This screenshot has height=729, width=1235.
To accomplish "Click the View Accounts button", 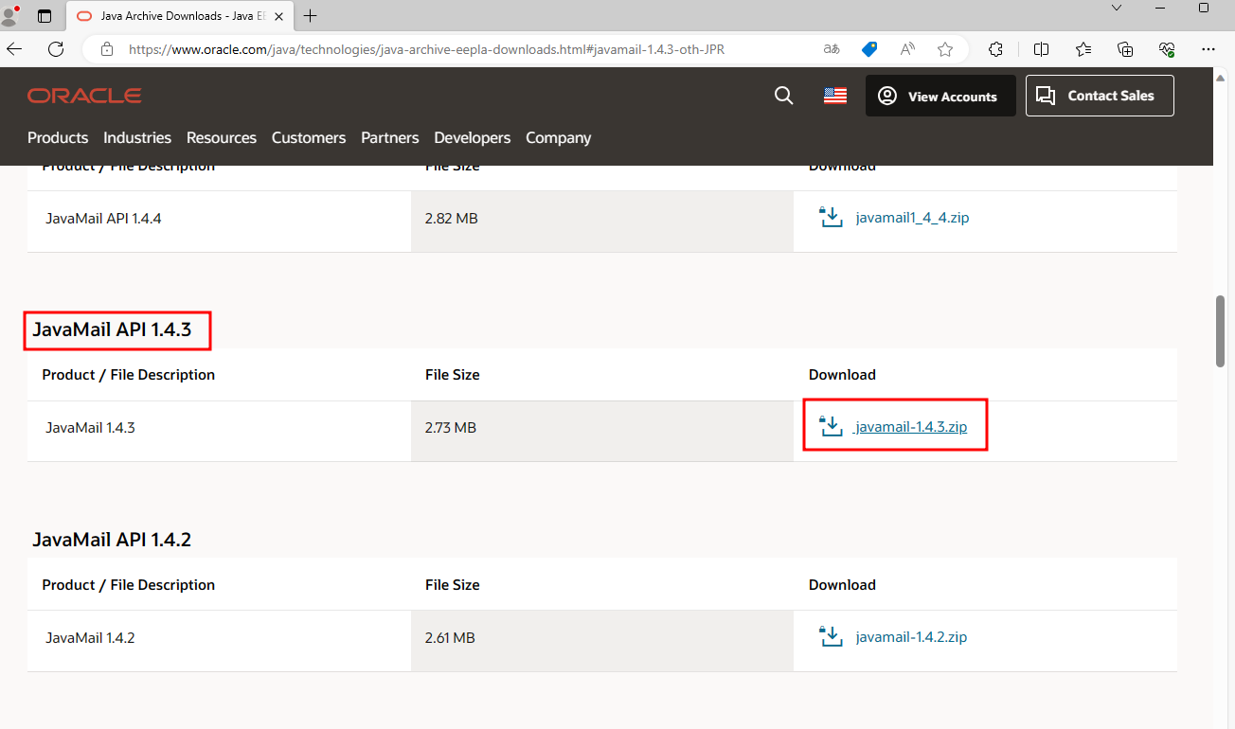I will 940,96.
